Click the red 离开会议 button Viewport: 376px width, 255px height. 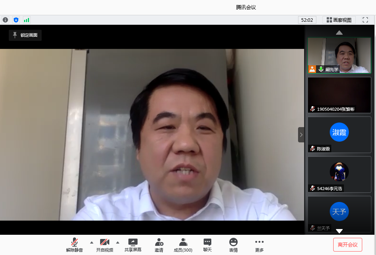coord(347,245)
